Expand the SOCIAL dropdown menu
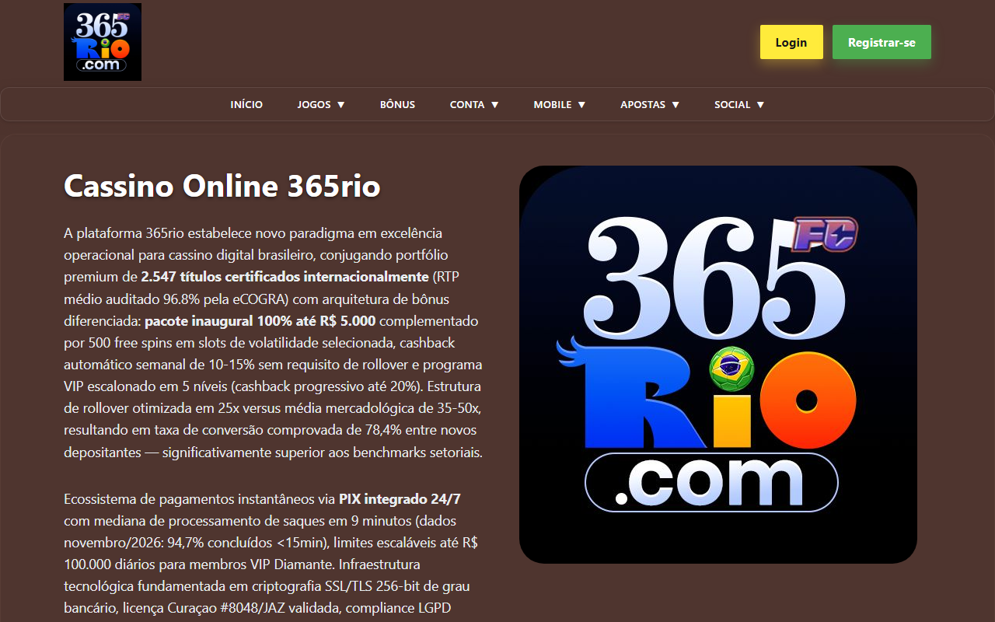 [739, 104]
